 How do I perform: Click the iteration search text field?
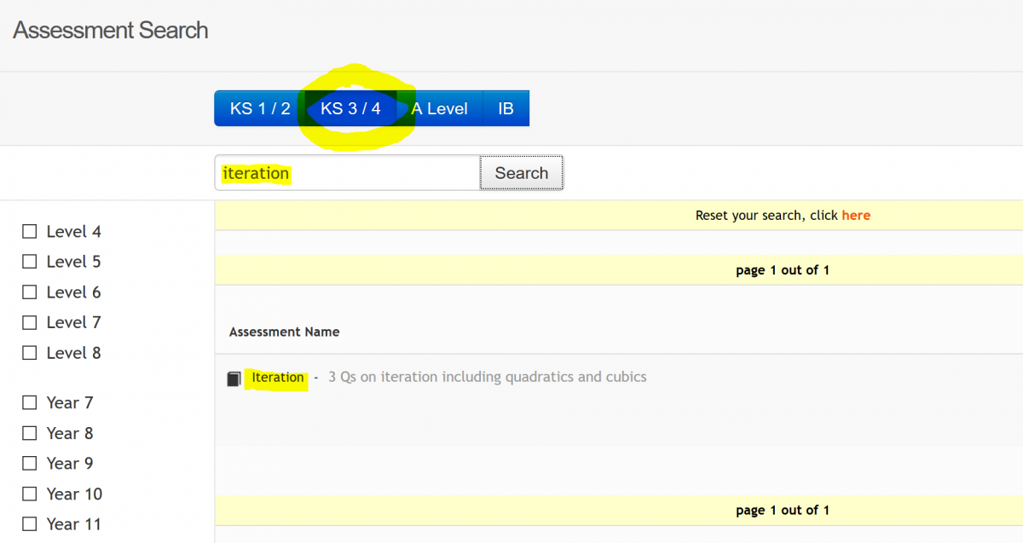pyautogui.click(x=346, y=173)
